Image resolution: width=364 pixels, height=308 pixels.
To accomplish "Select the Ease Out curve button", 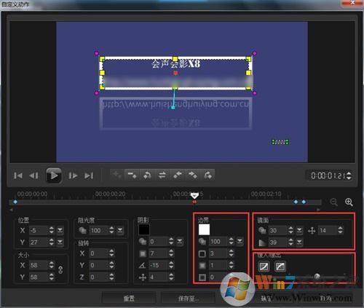I will pyautogui.click(x=280, y=266).
